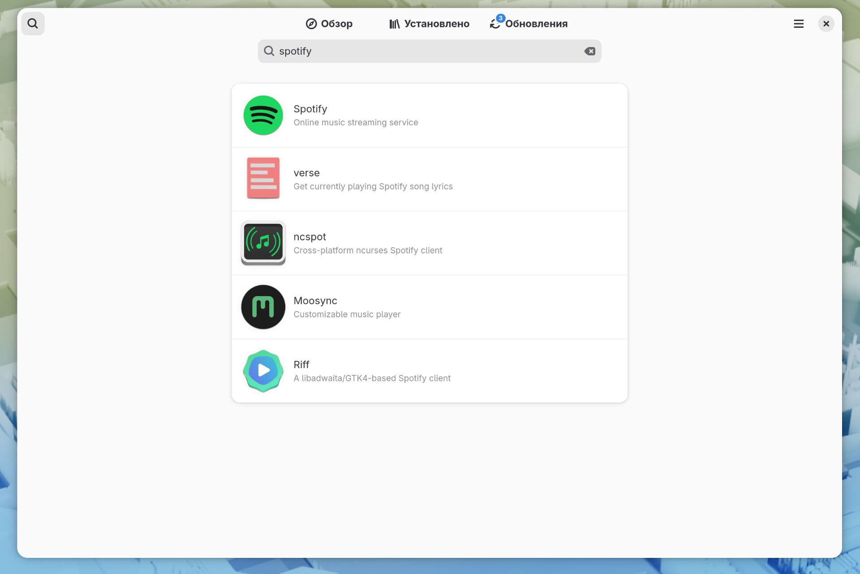Image resolution: width=860 pixels, height=574 pixels.
Task: Select the verse app icon
Action: [x=263, y=178]
